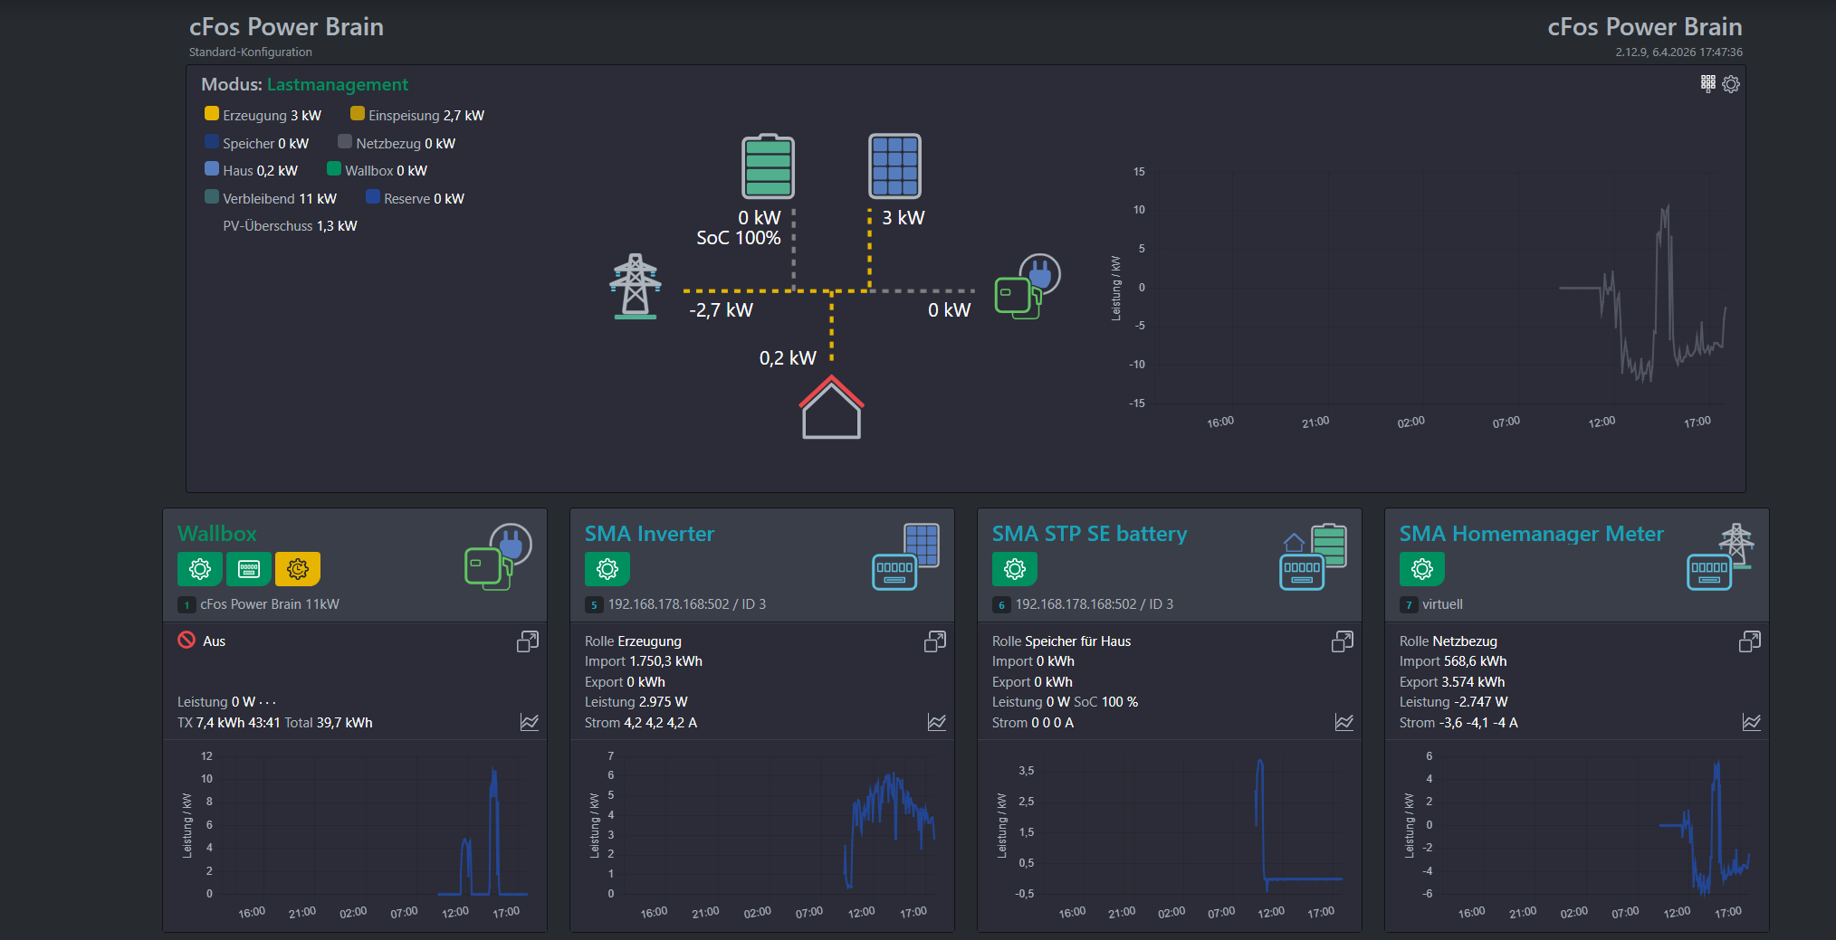The image size is (1836, 940).
Task: Show SMA STP SE battery chart details
Action: pos(1344,722)
